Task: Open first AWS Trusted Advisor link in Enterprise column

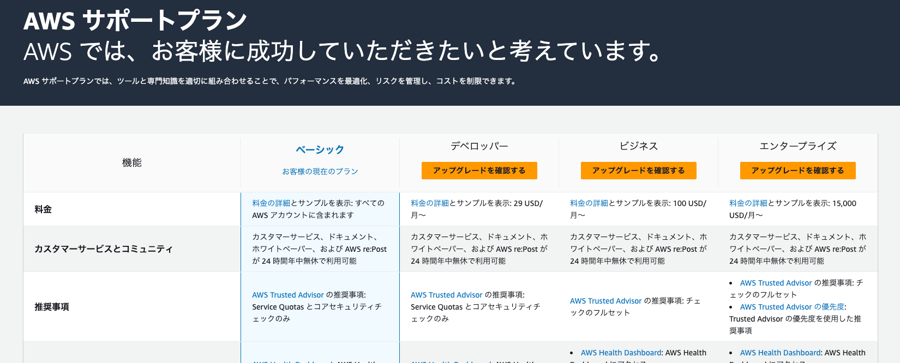Action: coord(776,283)
